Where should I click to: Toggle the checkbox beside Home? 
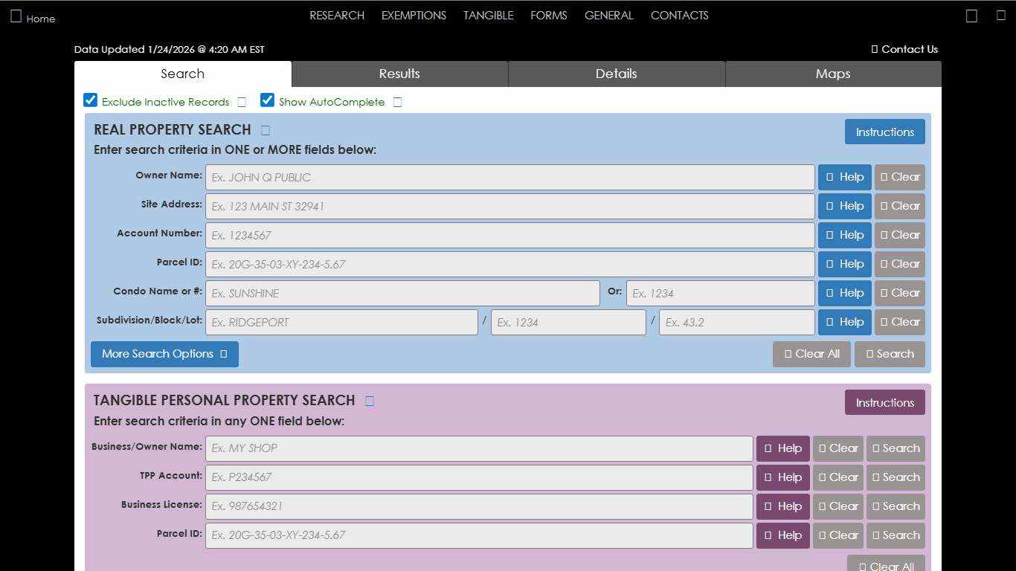point(15,16)
